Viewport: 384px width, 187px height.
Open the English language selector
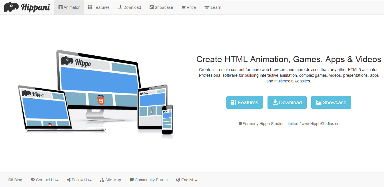point(187,180)
